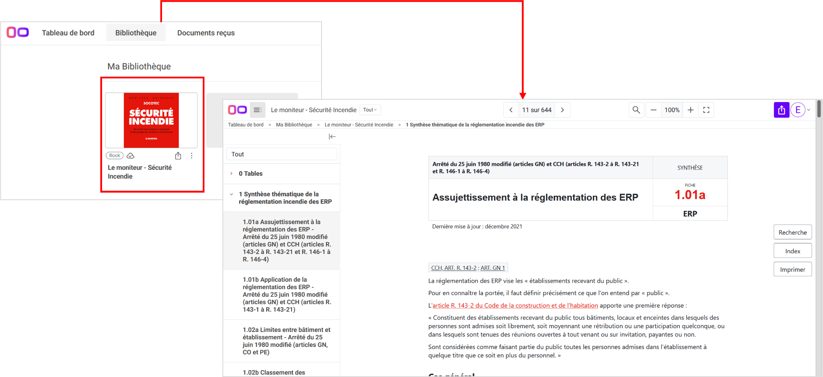Click the Book badge under the cover
823x377 pixels.
114,156
